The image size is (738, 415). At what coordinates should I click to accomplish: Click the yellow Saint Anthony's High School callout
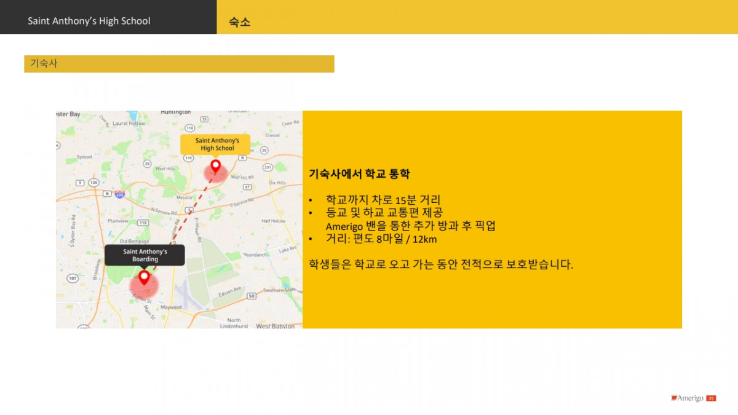[215, 144]
